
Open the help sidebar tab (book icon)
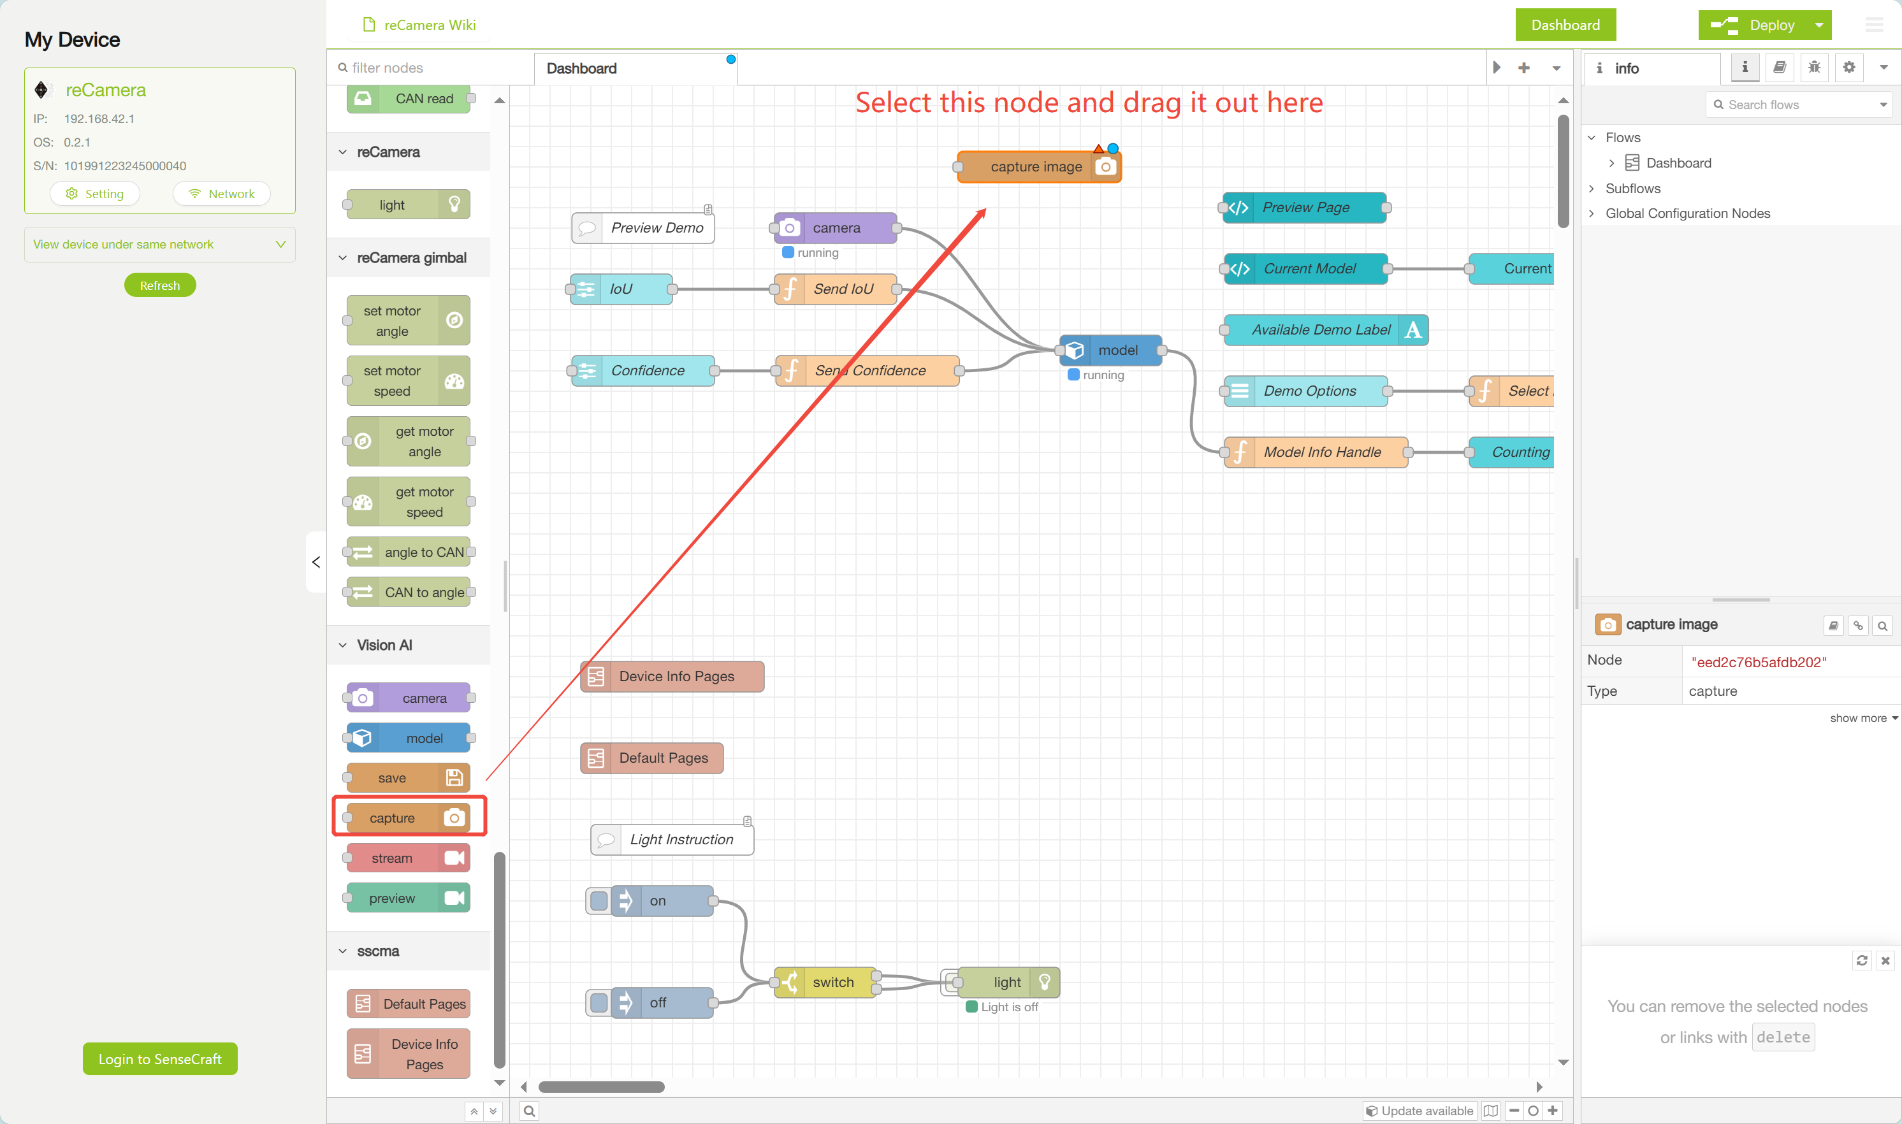pos(1779,68)
